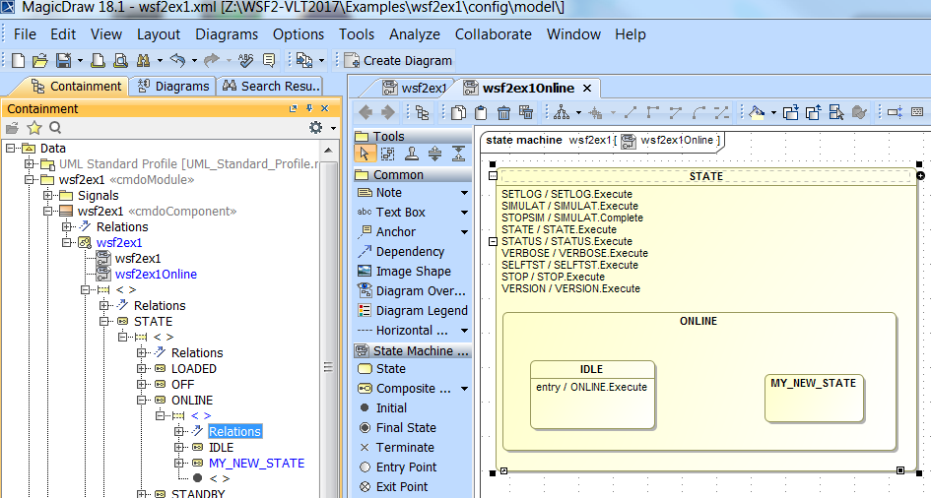This screenshot has height=498, width=931.
Task: Pin the Containment panel using pin icon
Action: 307,108
